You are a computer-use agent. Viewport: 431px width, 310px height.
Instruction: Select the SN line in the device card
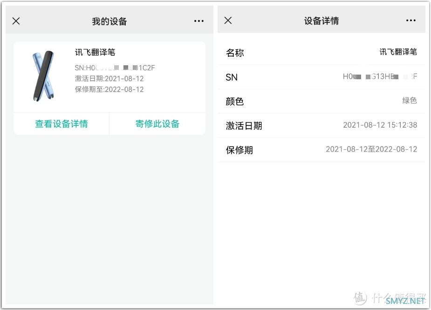click(115, 68)
